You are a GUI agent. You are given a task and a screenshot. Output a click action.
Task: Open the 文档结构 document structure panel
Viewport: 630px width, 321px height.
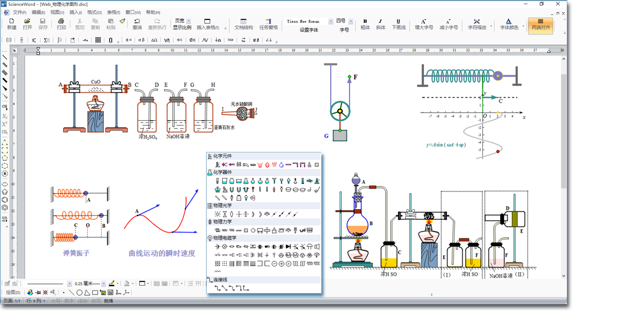click(243, 24)
